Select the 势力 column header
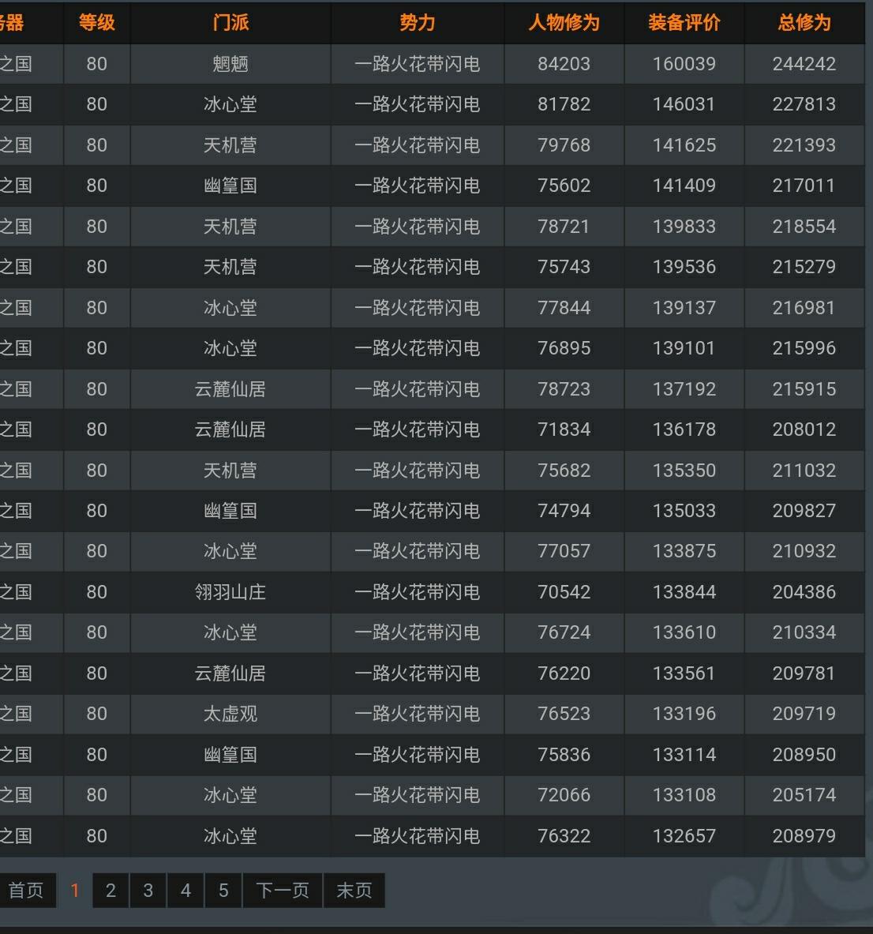Viewport: 873px width, 934px height. click(x=418, y=23)
